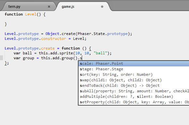
Task: Click 'Object' in Object.create line
Action: point(52,34)
